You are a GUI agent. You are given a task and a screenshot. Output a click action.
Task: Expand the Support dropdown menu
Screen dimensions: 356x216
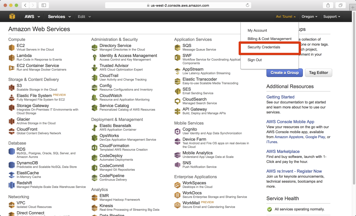(x=332, y=17)
